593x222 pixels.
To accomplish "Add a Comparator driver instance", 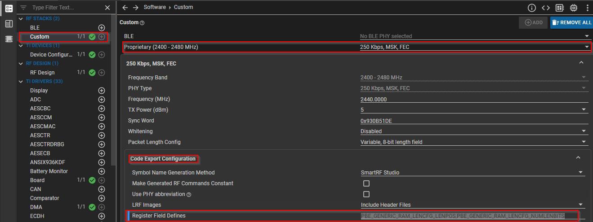I will pyautogui.click(x=102, y=198).
